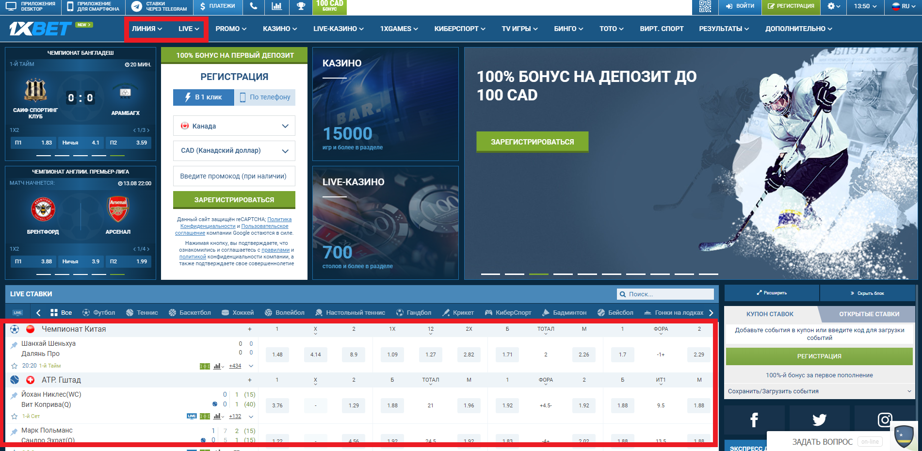The width and height of the screenshot is (922, 451).
Task: Click green ЗАРЕГИСТРИРОВАТЬСЯ button in registration form
Action: [x=234, y=200]
